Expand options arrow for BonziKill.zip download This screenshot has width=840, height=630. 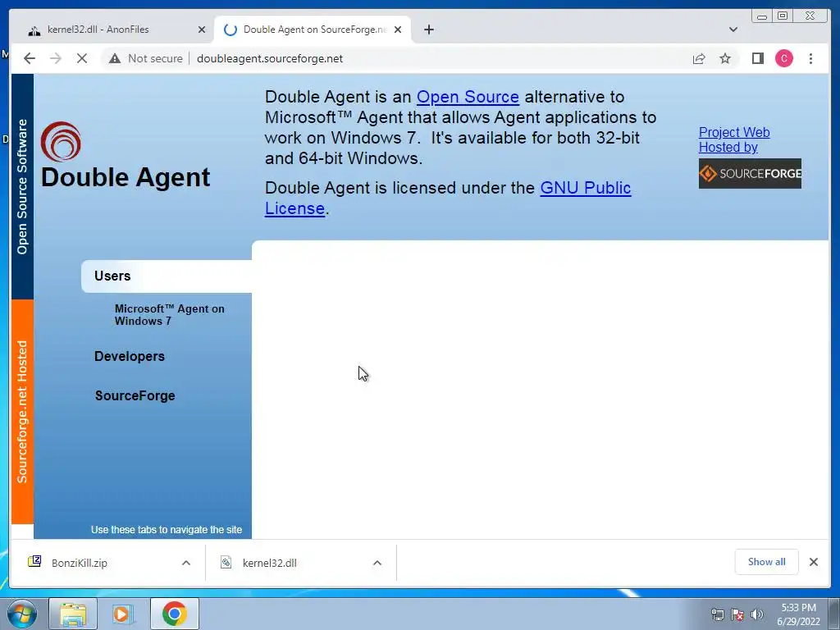[x=186, y=563]
